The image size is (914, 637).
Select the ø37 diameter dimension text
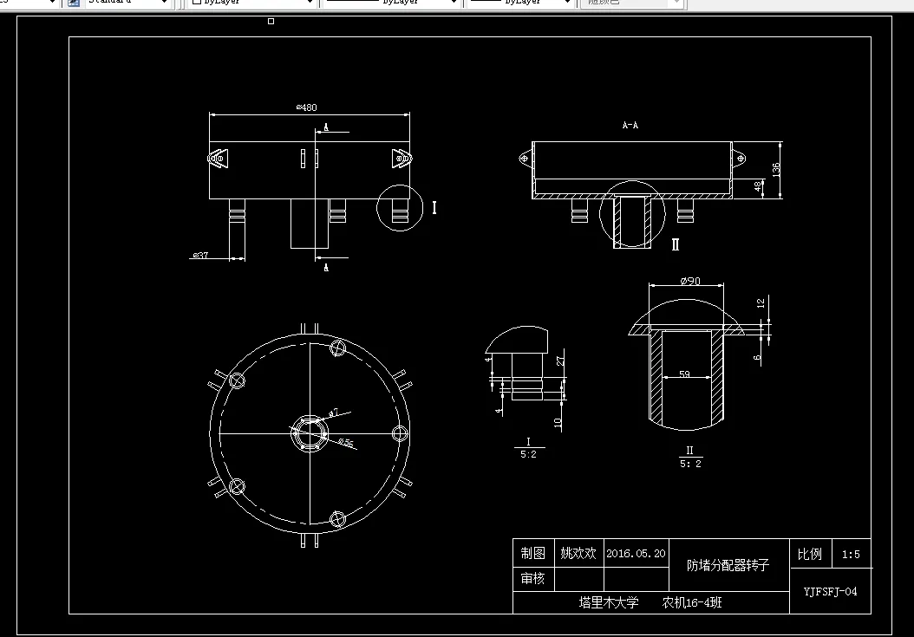200,256
